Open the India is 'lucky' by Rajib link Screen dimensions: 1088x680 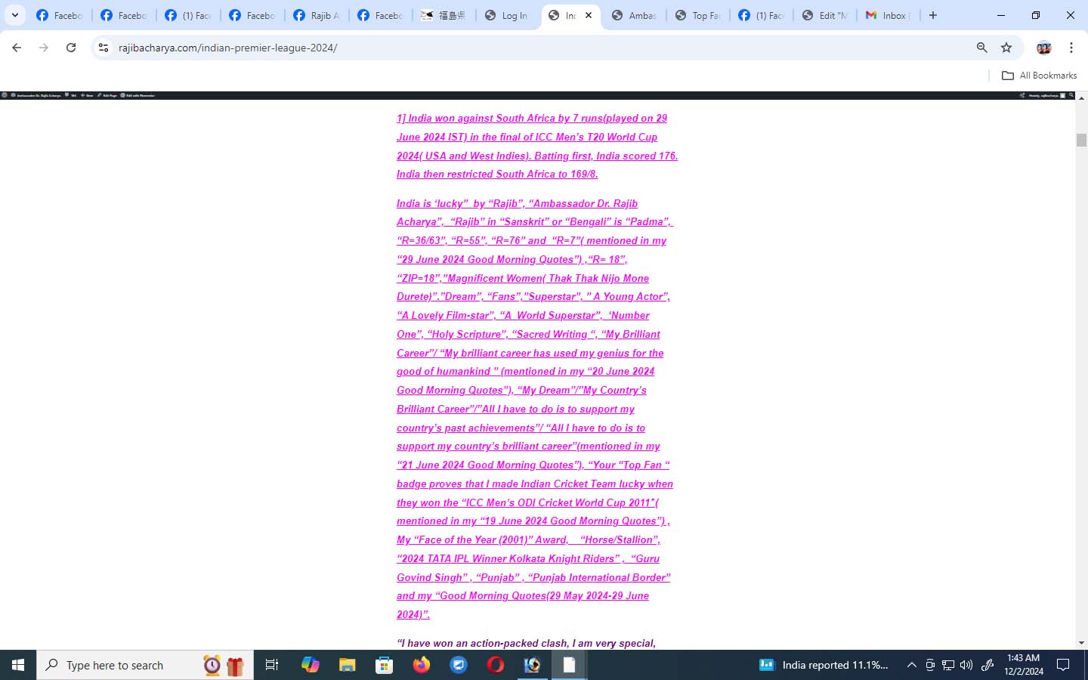535,409
